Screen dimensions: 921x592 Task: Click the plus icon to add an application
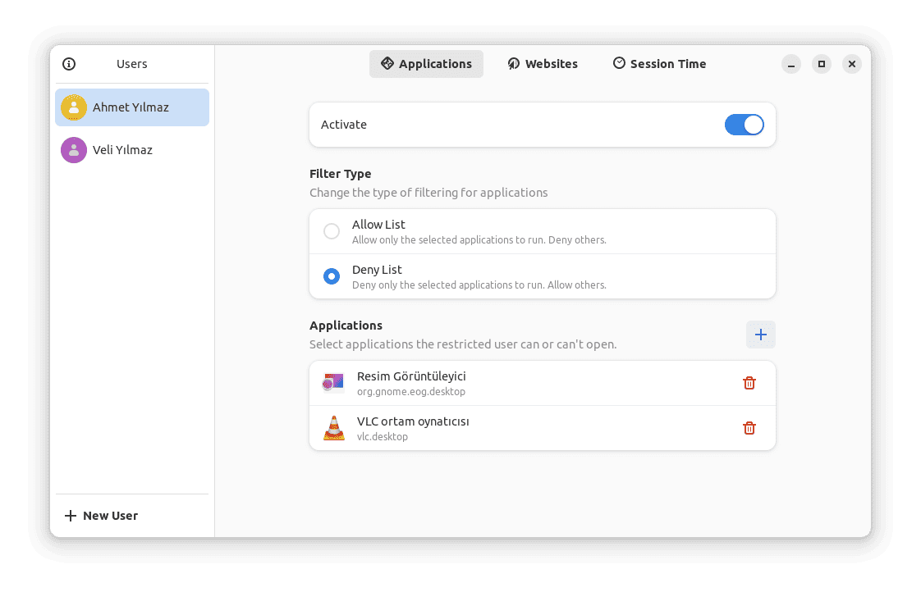[761, 335]
